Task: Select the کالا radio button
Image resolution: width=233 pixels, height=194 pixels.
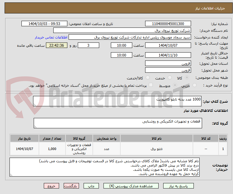Action: coord(187,78)
